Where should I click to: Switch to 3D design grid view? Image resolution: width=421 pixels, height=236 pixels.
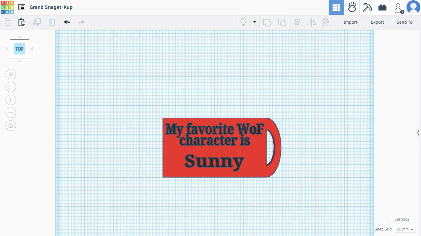[336, 7]
